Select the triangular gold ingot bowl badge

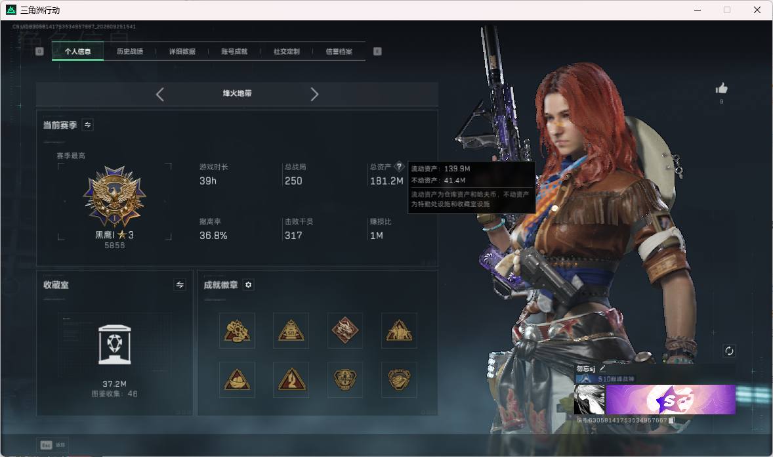tap(237, 380)
